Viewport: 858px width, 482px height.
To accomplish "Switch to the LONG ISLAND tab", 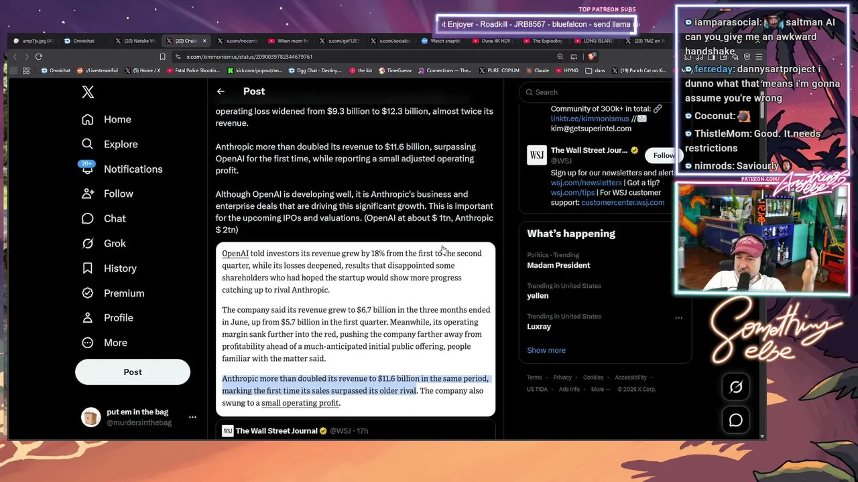I will point(594,41).
